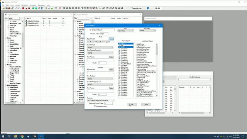Expand the Soul Gem node in object tree

[8, 61]
